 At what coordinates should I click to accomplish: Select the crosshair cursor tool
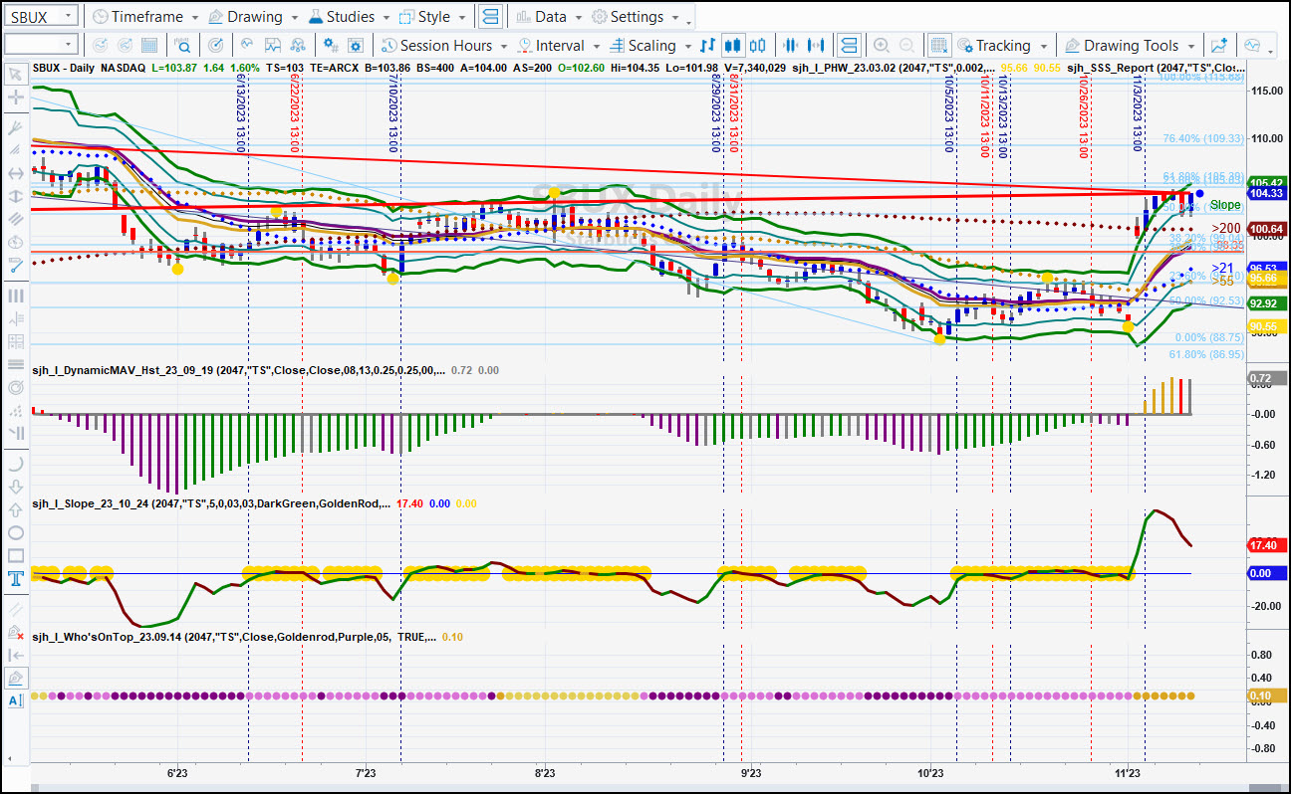tap(15, 98)
